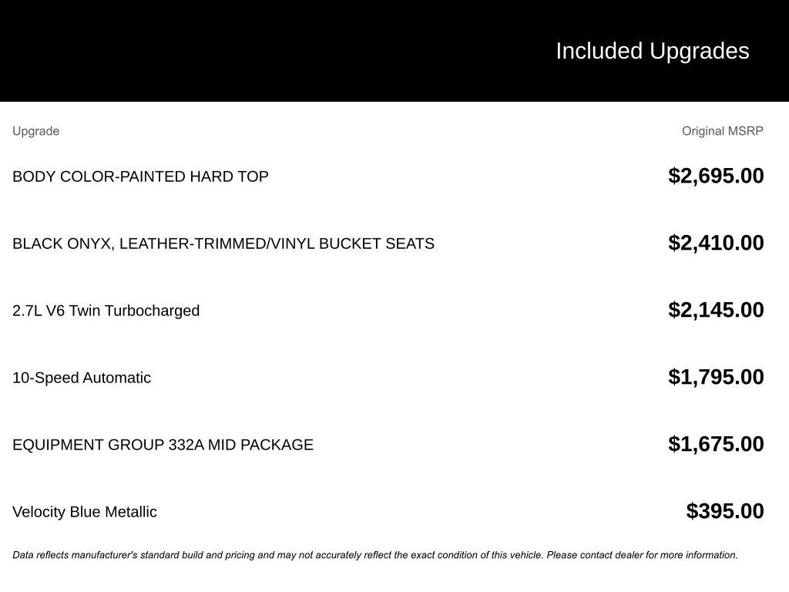
Task: Select the 10-Speed Automatic upgrade name
Action: (82, 378)
